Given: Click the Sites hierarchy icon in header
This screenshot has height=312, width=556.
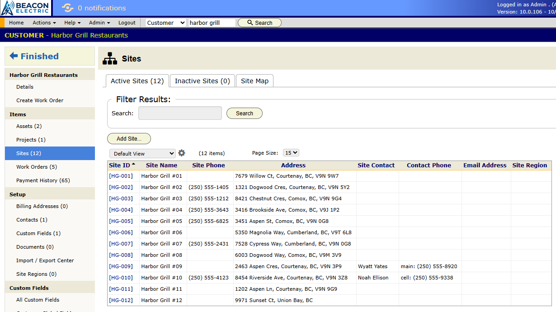Looking at the screenshot, I should tap(110, 58).
